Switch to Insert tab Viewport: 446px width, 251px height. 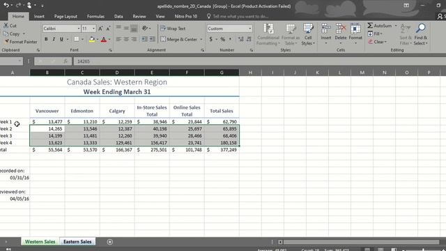pyautogui.click(x=39, y=17)
